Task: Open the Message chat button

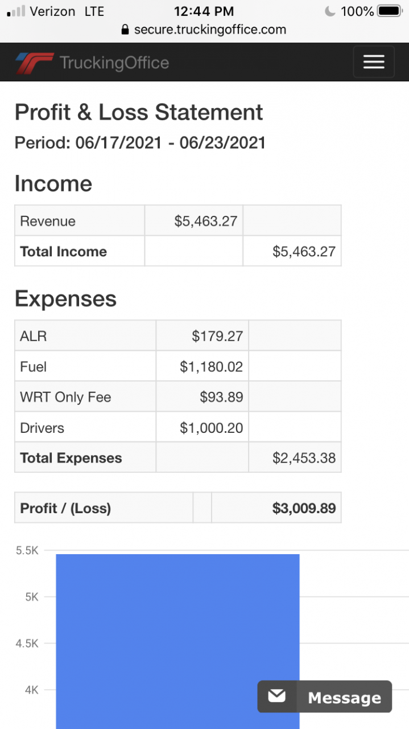Action: 325,697
